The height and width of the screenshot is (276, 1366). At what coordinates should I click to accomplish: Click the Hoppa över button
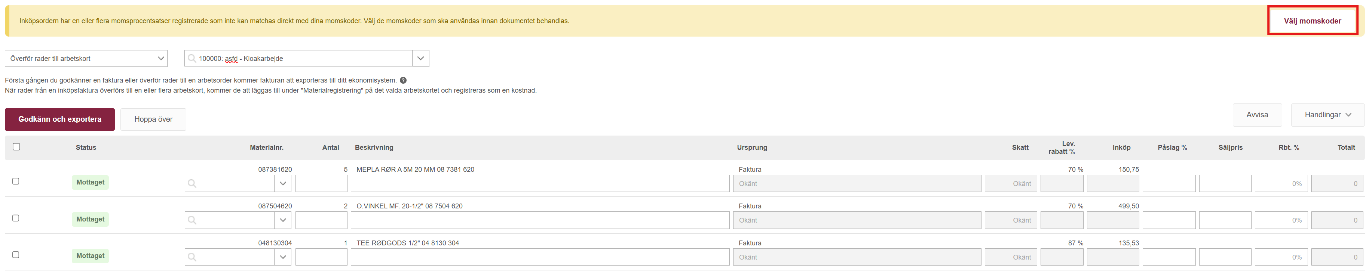(x=153, y=119)
